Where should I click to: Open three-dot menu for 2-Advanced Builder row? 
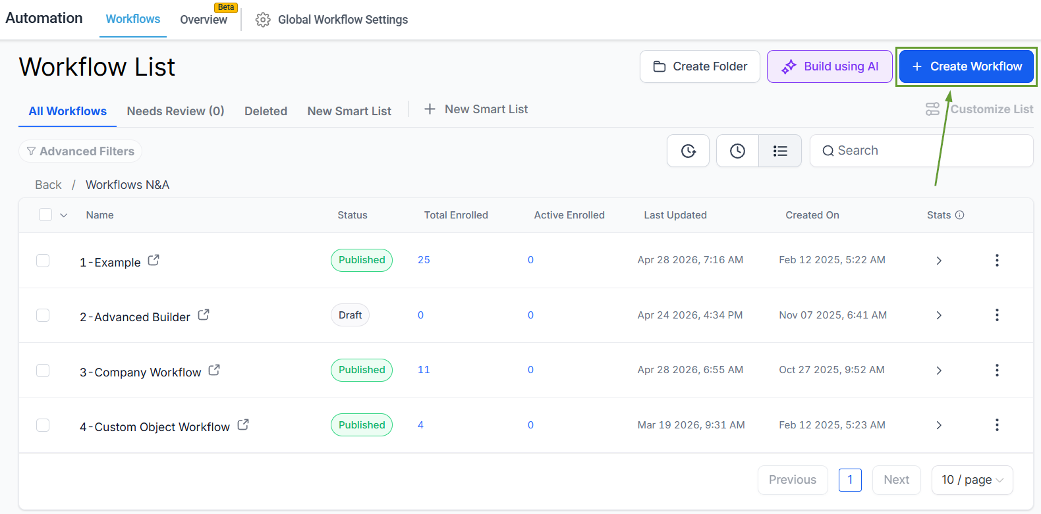click(997, 315)
